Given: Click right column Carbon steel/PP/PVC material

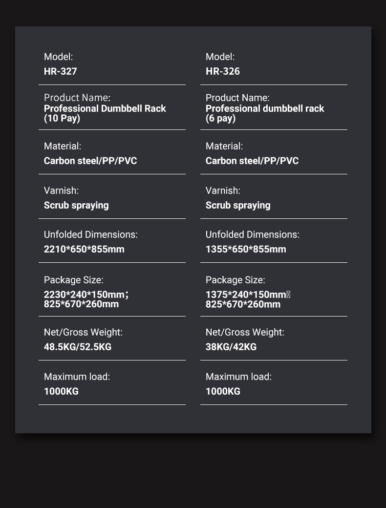Looking at the screenshot, I should [252, 161].
